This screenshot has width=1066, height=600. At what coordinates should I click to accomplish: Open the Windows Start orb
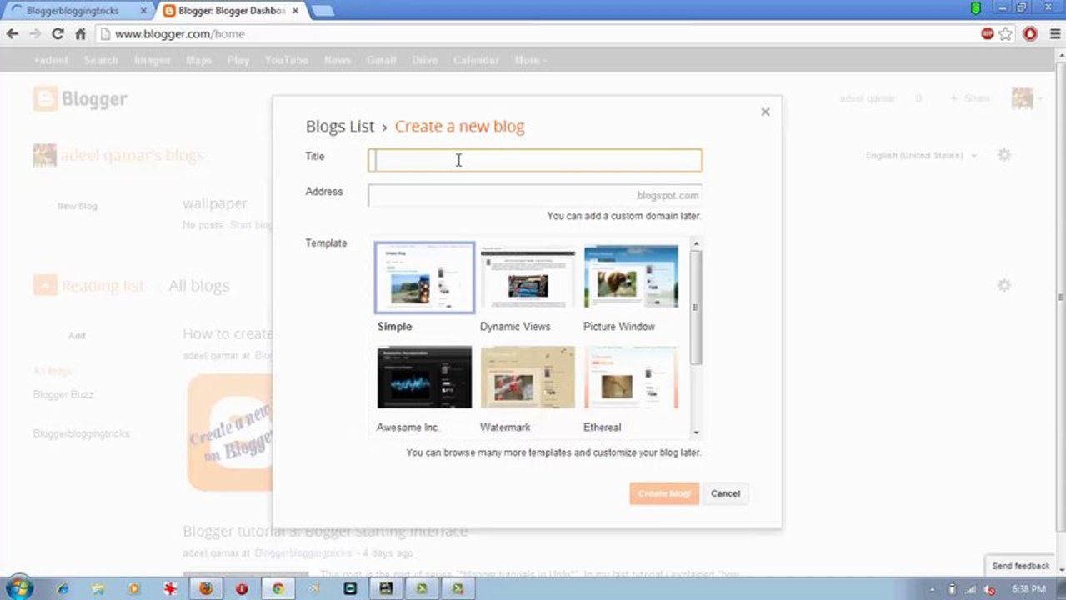pos(18,588)
